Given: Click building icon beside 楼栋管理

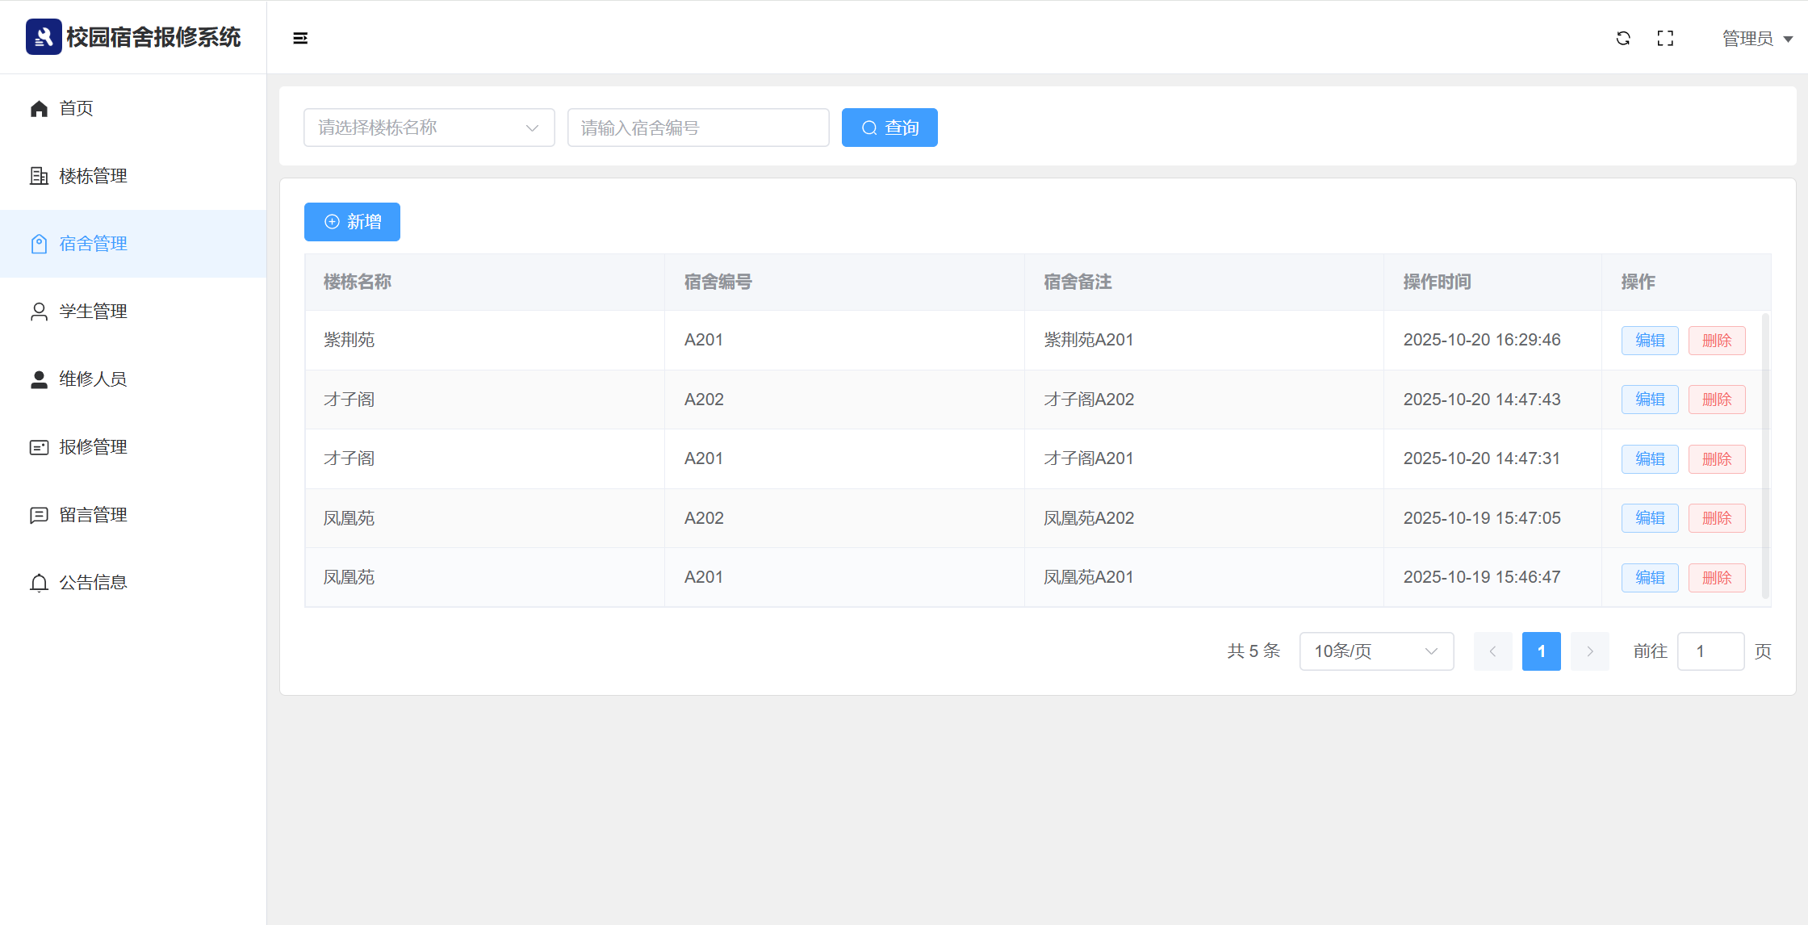Looking at the screenshot, I should 39,176.
